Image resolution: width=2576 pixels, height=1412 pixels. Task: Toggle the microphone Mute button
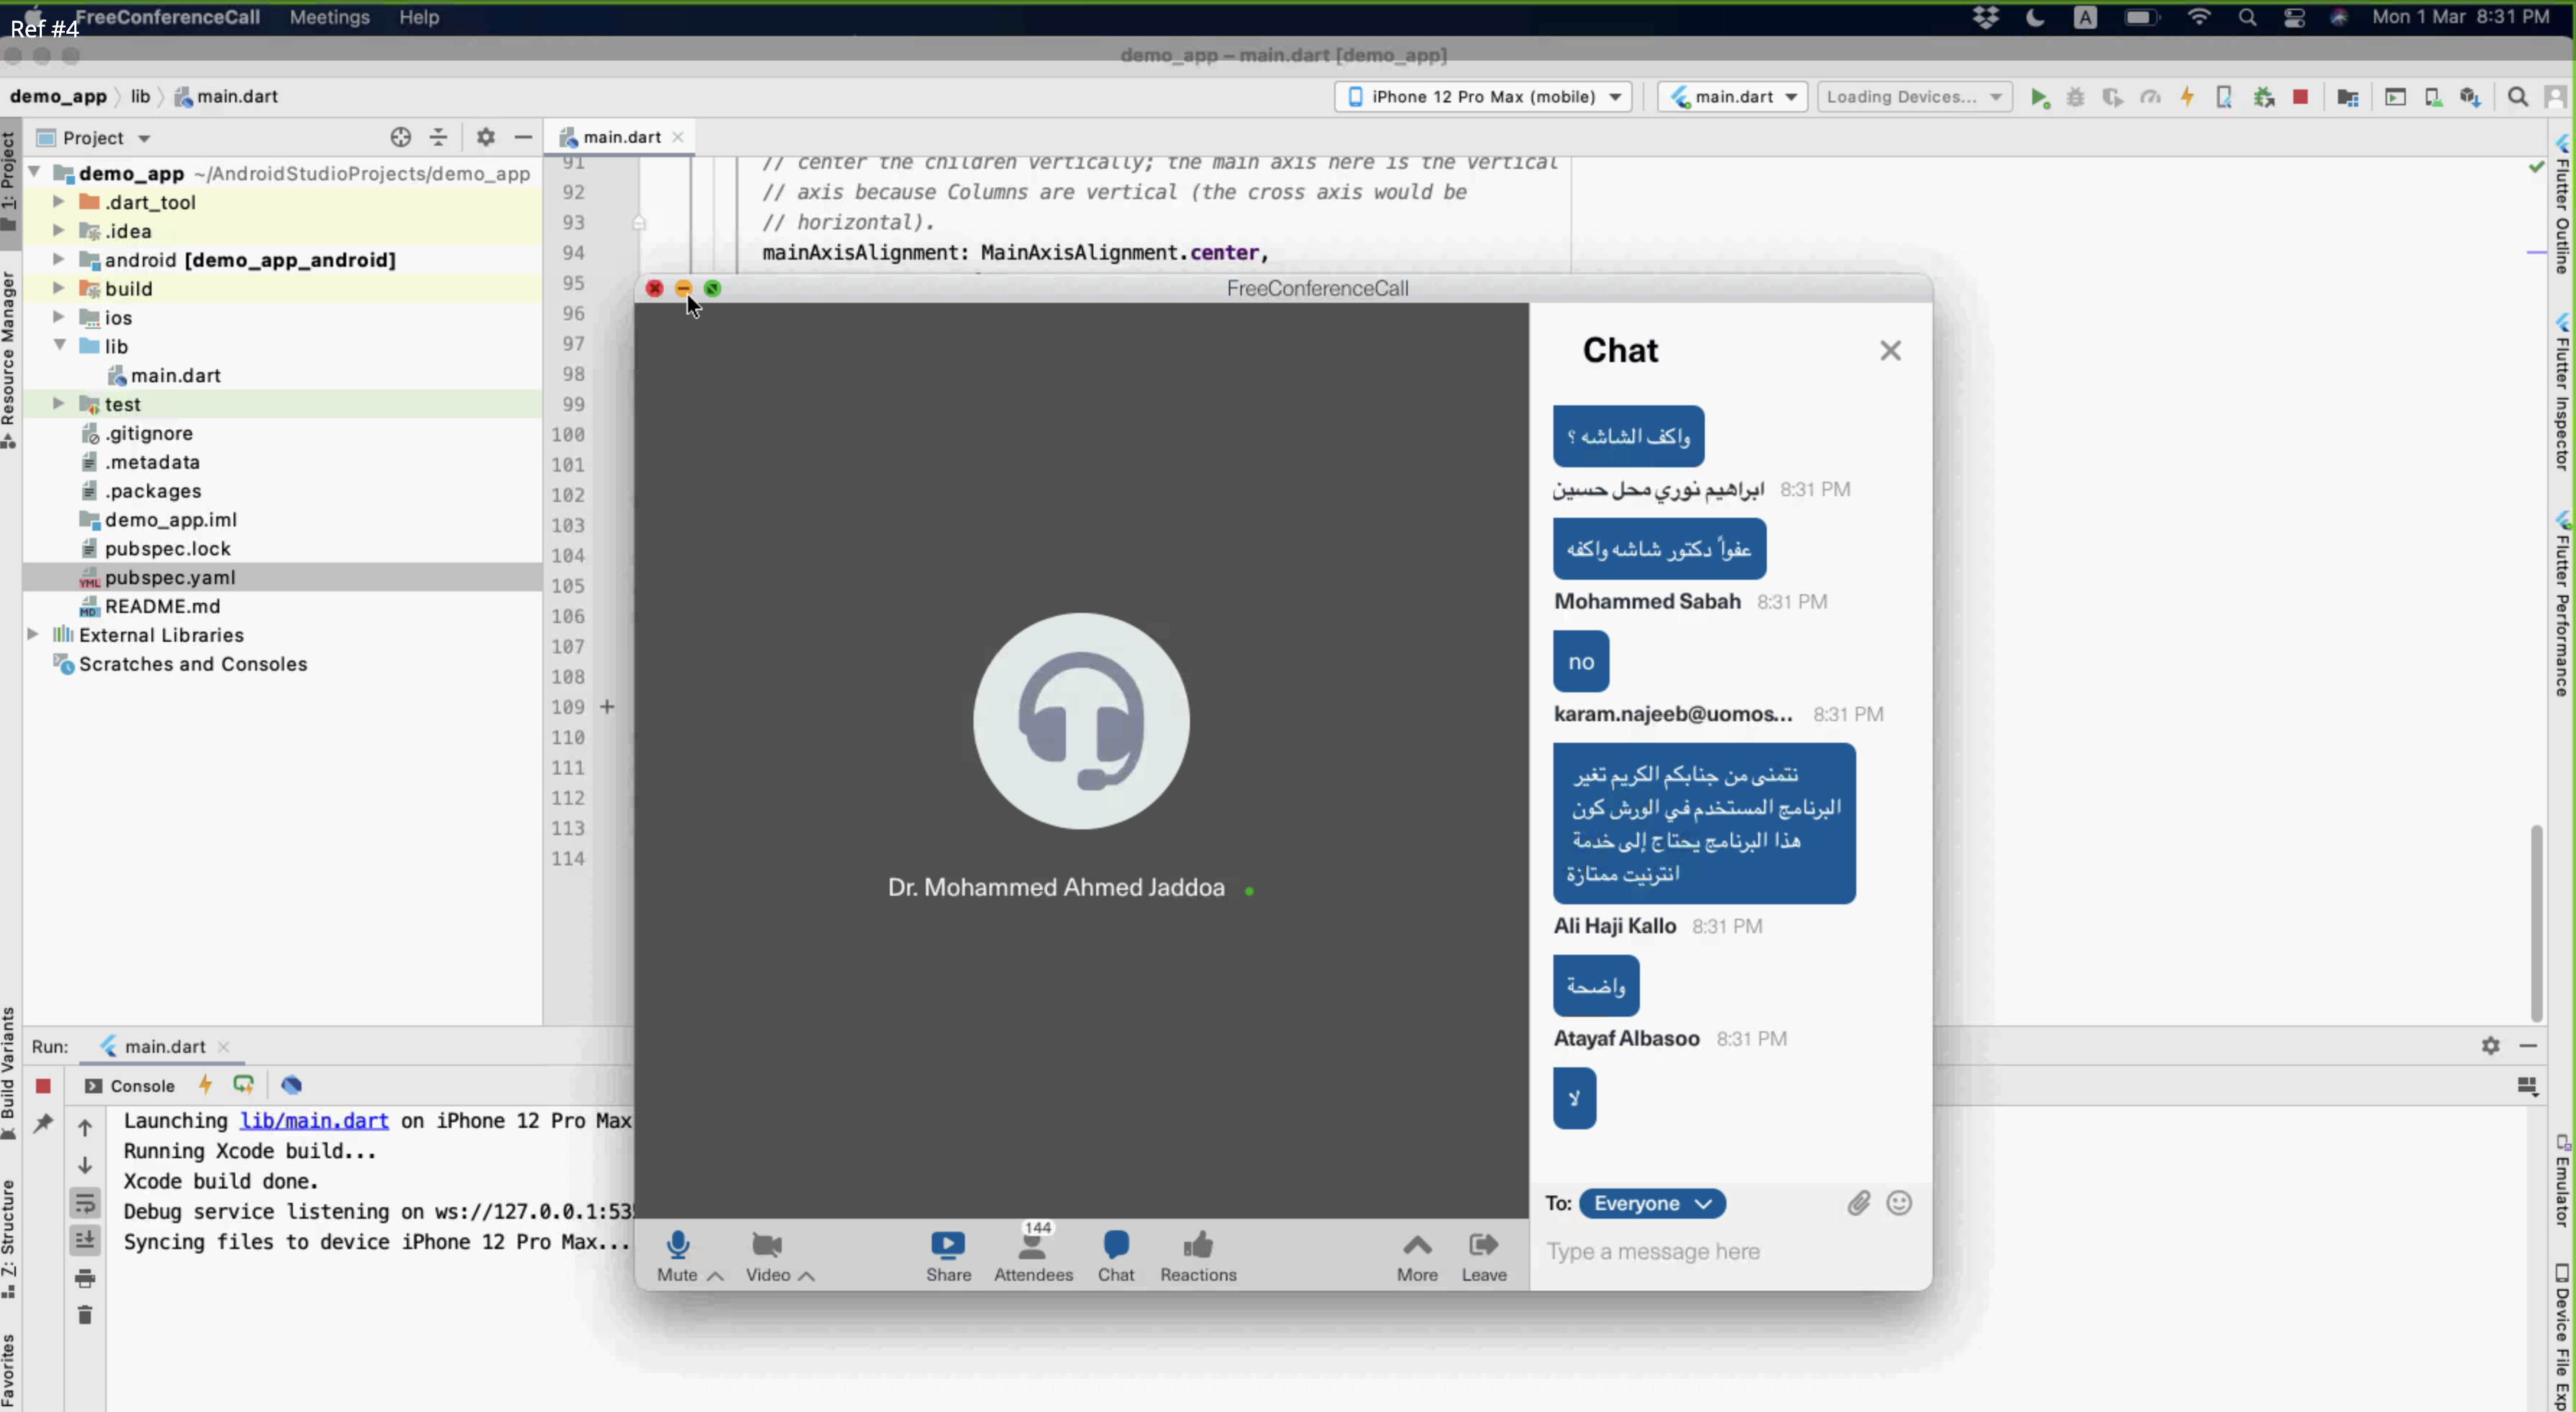pyautogui.click(x=677, y=1245)
